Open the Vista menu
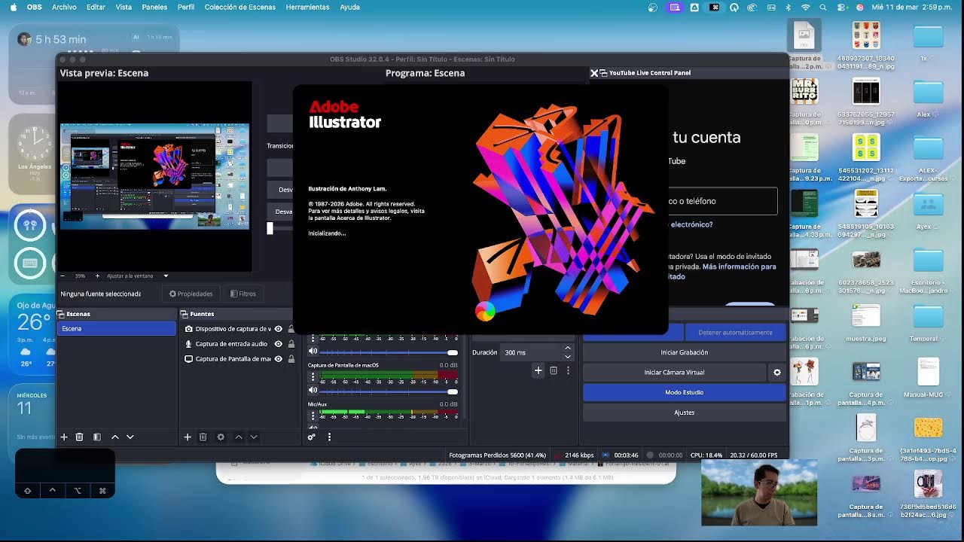Viewport: 964px width, 542px height. 124,7
